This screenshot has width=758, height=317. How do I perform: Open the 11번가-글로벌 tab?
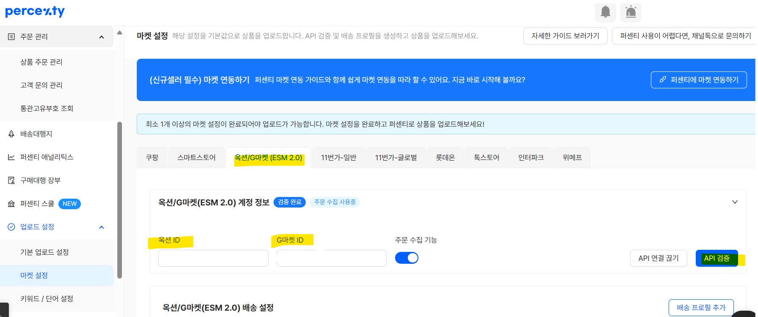click(x=396, y=158)
